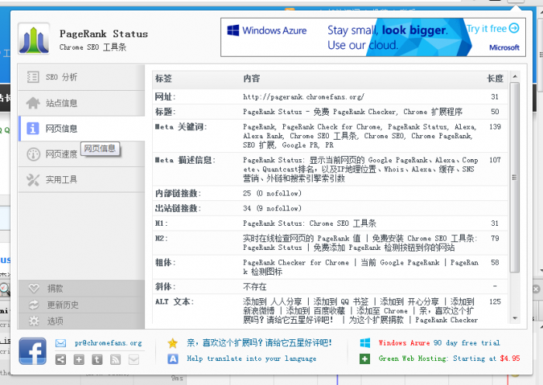Click the table vertical scrollbar thumb
This screenshot has width=543, height=385.
[x=515, y=178]
